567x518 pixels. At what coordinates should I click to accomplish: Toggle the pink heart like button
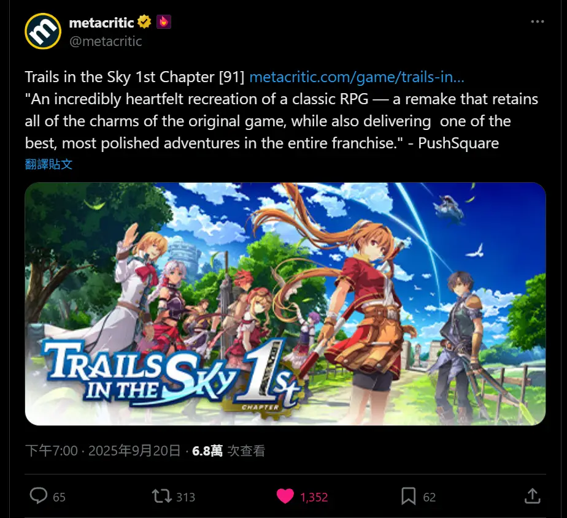point(285,496)
